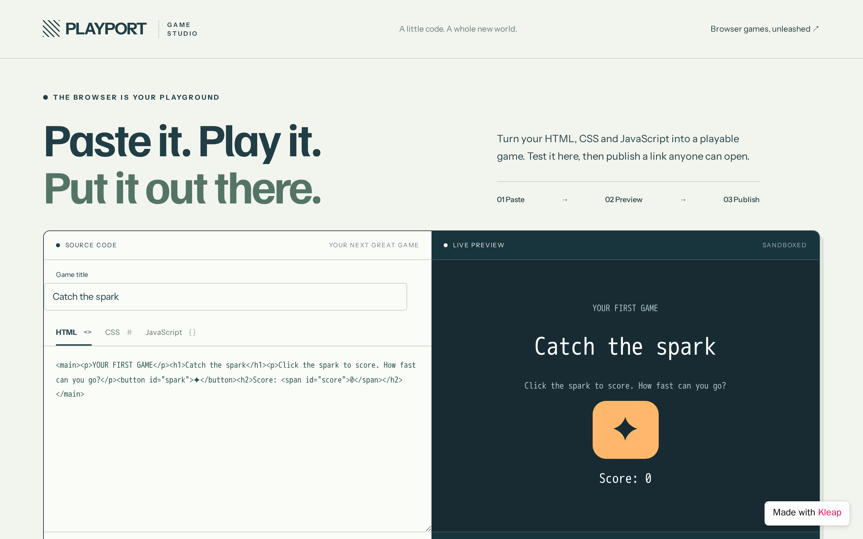Switch to the JavaScript tab
Image resolution: width=863 pixels, height=539 pixels.
coord(171,332)
